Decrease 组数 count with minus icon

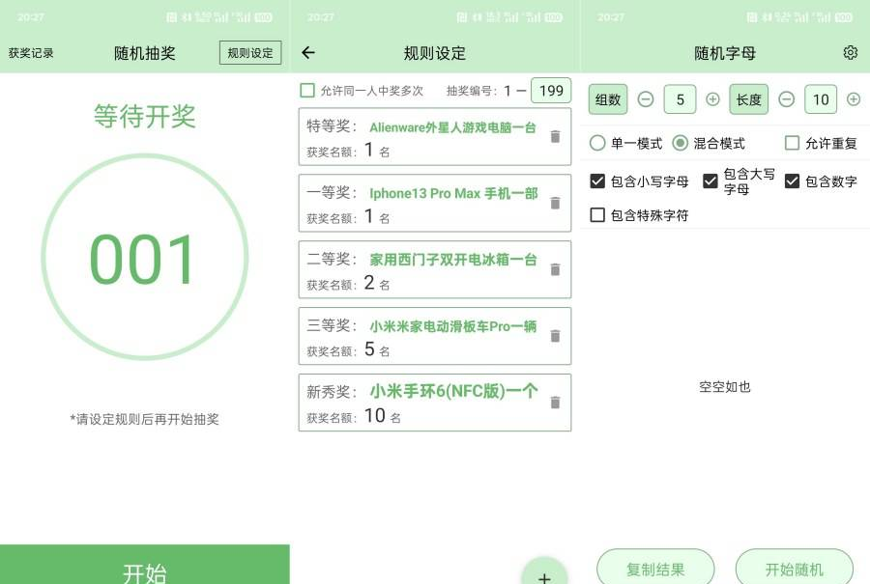pyautogui.click(x=646, y=99)
